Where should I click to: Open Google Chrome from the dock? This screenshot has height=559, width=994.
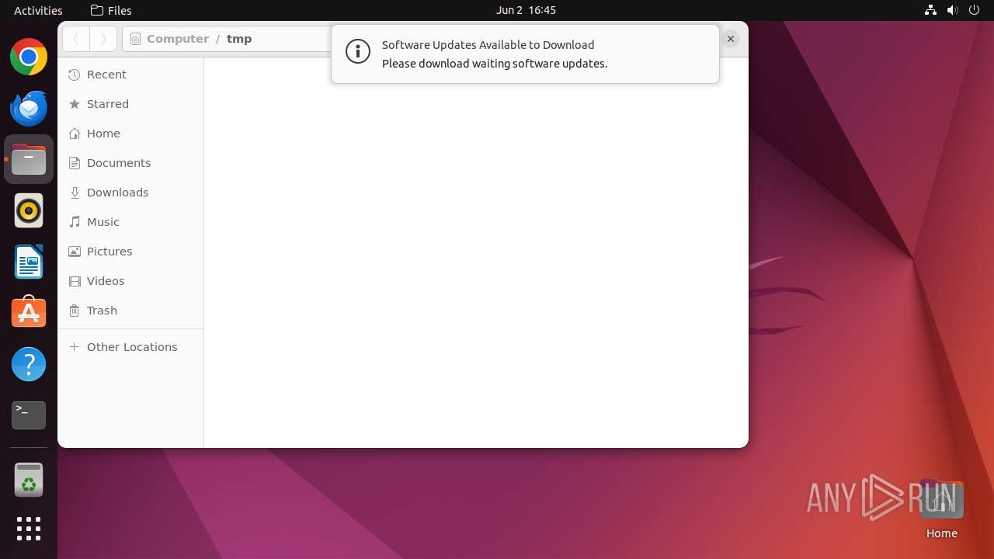29,57
